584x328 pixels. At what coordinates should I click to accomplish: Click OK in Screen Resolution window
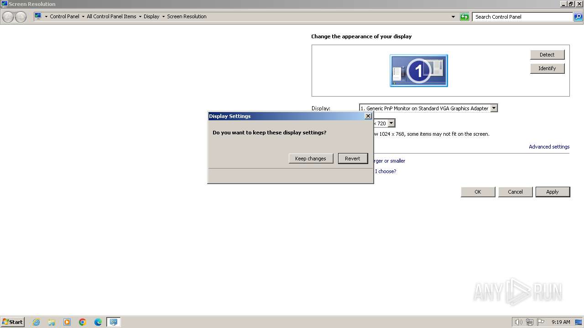[478, 192]
